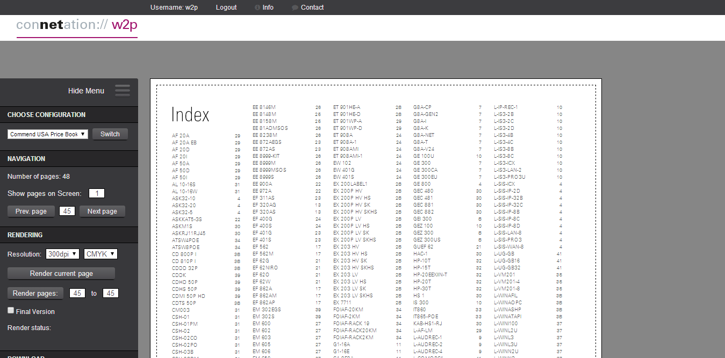Click Render current page button
This screenshot has width=725, height=358.
61,274
